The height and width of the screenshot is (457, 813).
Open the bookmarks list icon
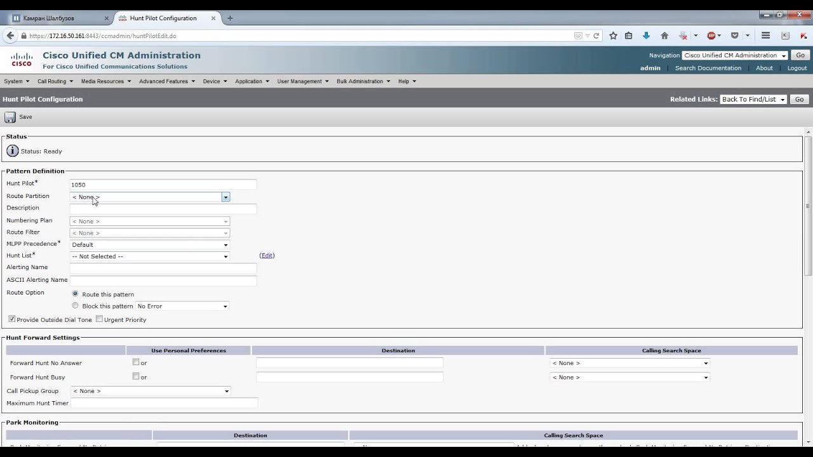click(629, 36)
